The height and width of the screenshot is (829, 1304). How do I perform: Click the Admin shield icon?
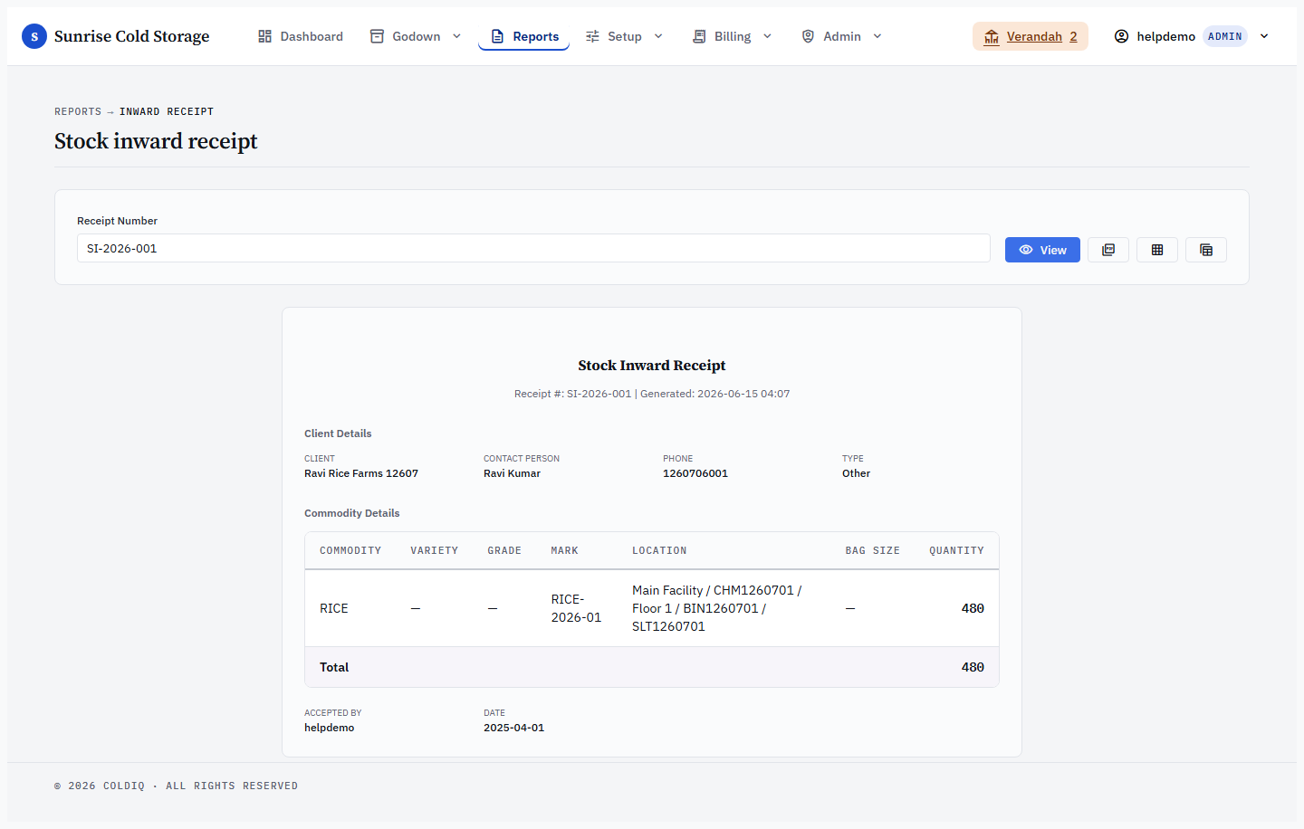[808, 36]
